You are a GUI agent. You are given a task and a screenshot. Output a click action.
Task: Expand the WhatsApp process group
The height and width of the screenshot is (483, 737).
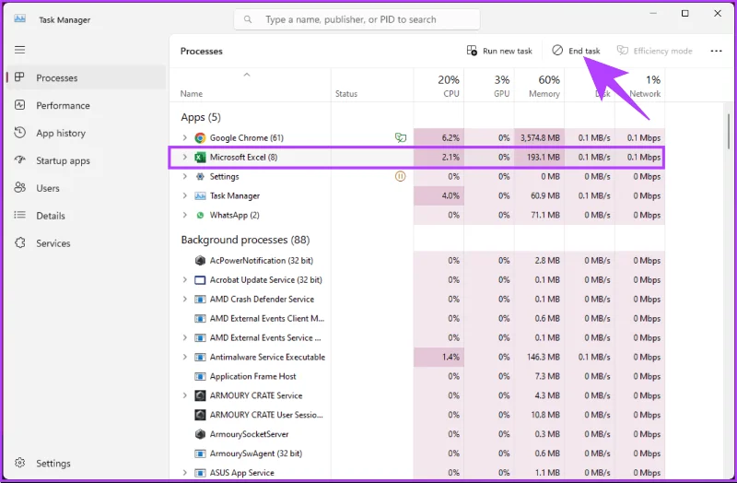(x=185, y=215)
